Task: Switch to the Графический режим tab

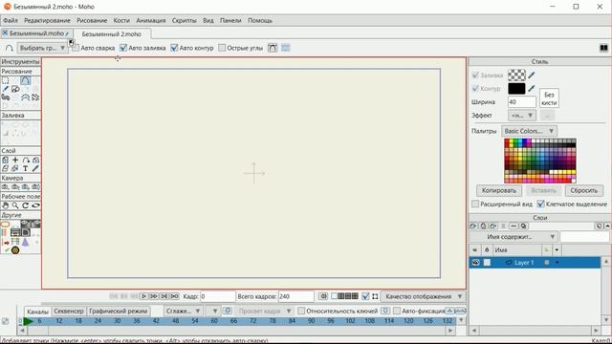Action: point(119,311)
